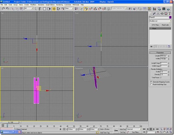
Task: Toggle Show End Result icon
Action: tap(156, 46)
